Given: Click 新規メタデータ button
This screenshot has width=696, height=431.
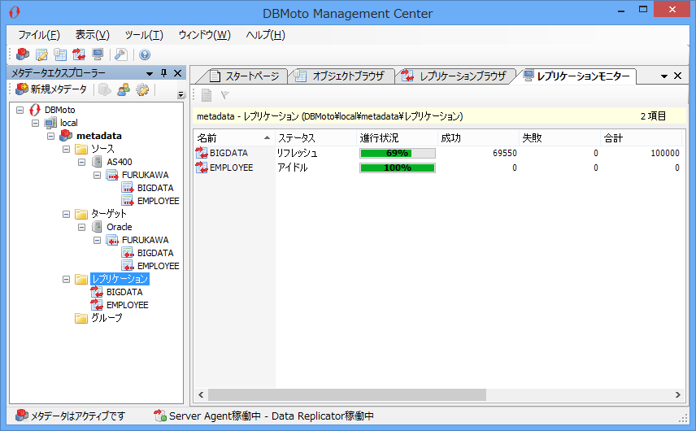Looking at the screenshot, I should [51, 89].
